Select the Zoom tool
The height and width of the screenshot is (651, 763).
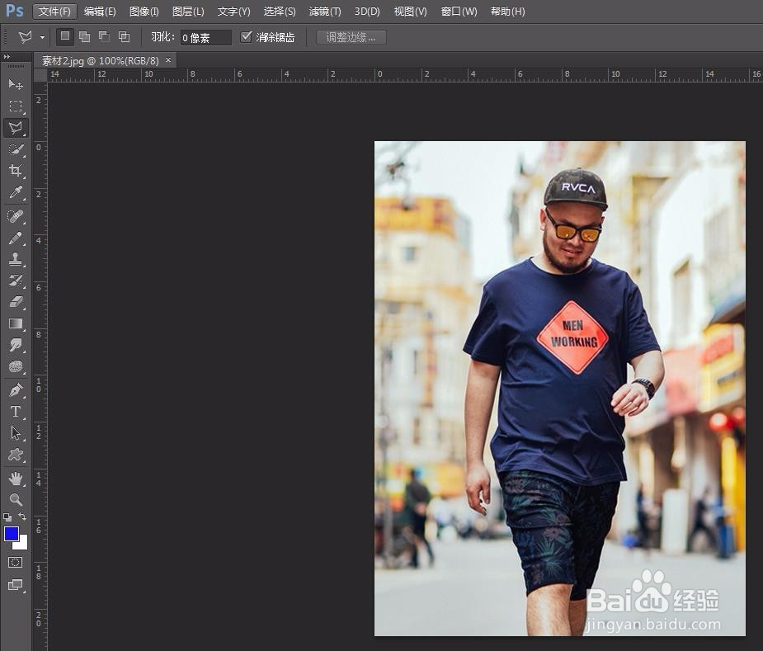click(16, 499)
